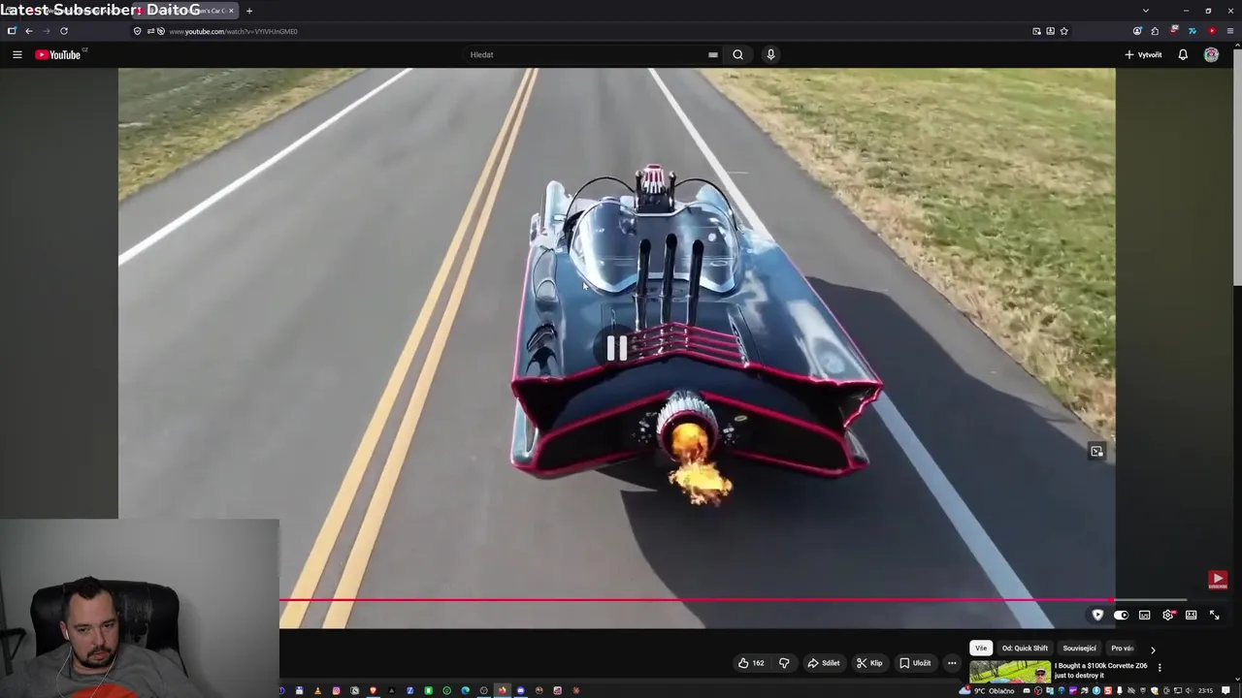
Task: Open the 'I Bought a $100k Corvette Z06' title
Action: 1101,670
